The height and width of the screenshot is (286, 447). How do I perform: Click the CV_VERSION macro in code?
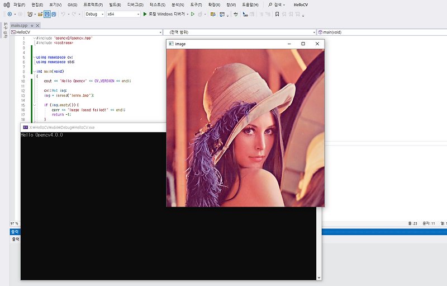[x=104, y=81]
